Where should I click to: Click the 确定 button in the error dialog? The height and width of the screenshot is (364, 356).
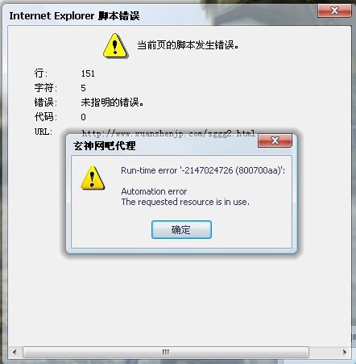coord(181,229)
